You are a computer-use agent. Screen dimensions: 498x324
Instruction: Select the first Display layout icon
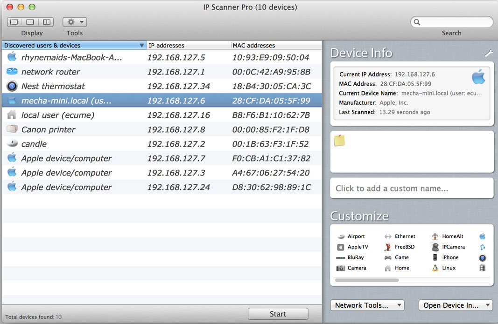(x=14, y=22)
